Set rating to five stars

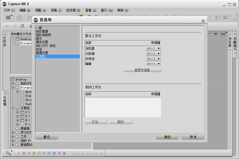tap(96, 154)
